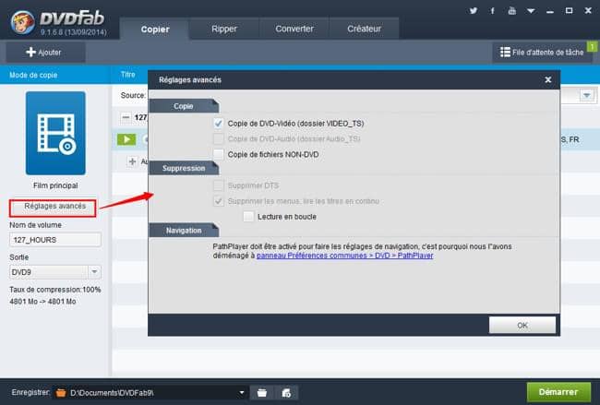The width and height of the screenshot is (600, 405).
Task: Open the File d'attente de tâche queue
Action: pos(542,53)
